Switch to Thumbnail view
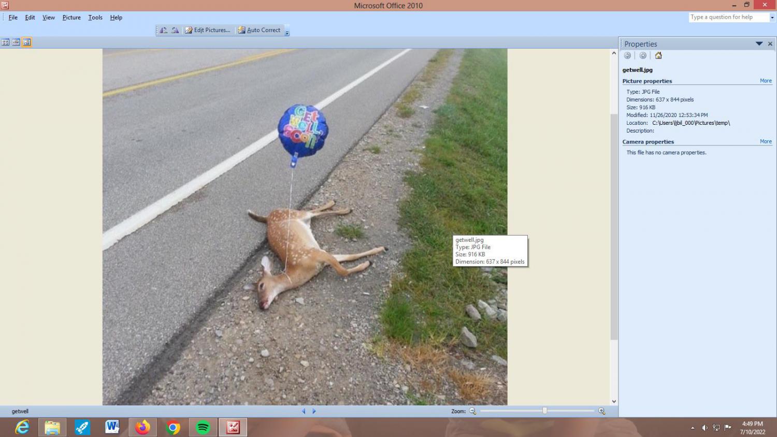Viewport: 777px width, 437px height. pyautogui.click(x=5, y=42)
